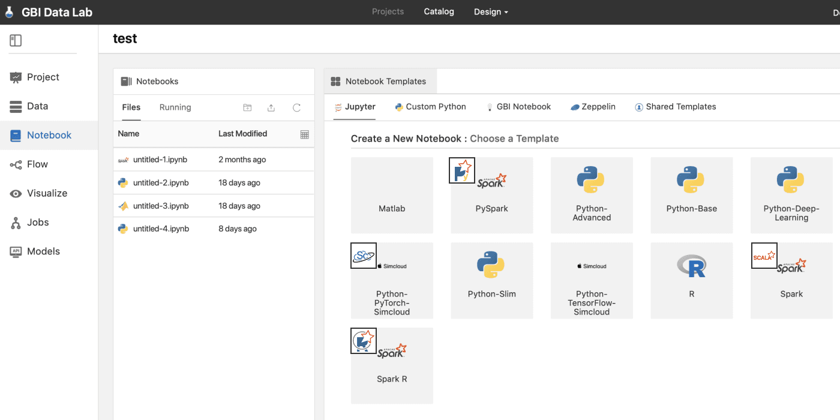840x420 pixels.
Task: Refresh the notebook files list
Action: [x=296, y=107]
